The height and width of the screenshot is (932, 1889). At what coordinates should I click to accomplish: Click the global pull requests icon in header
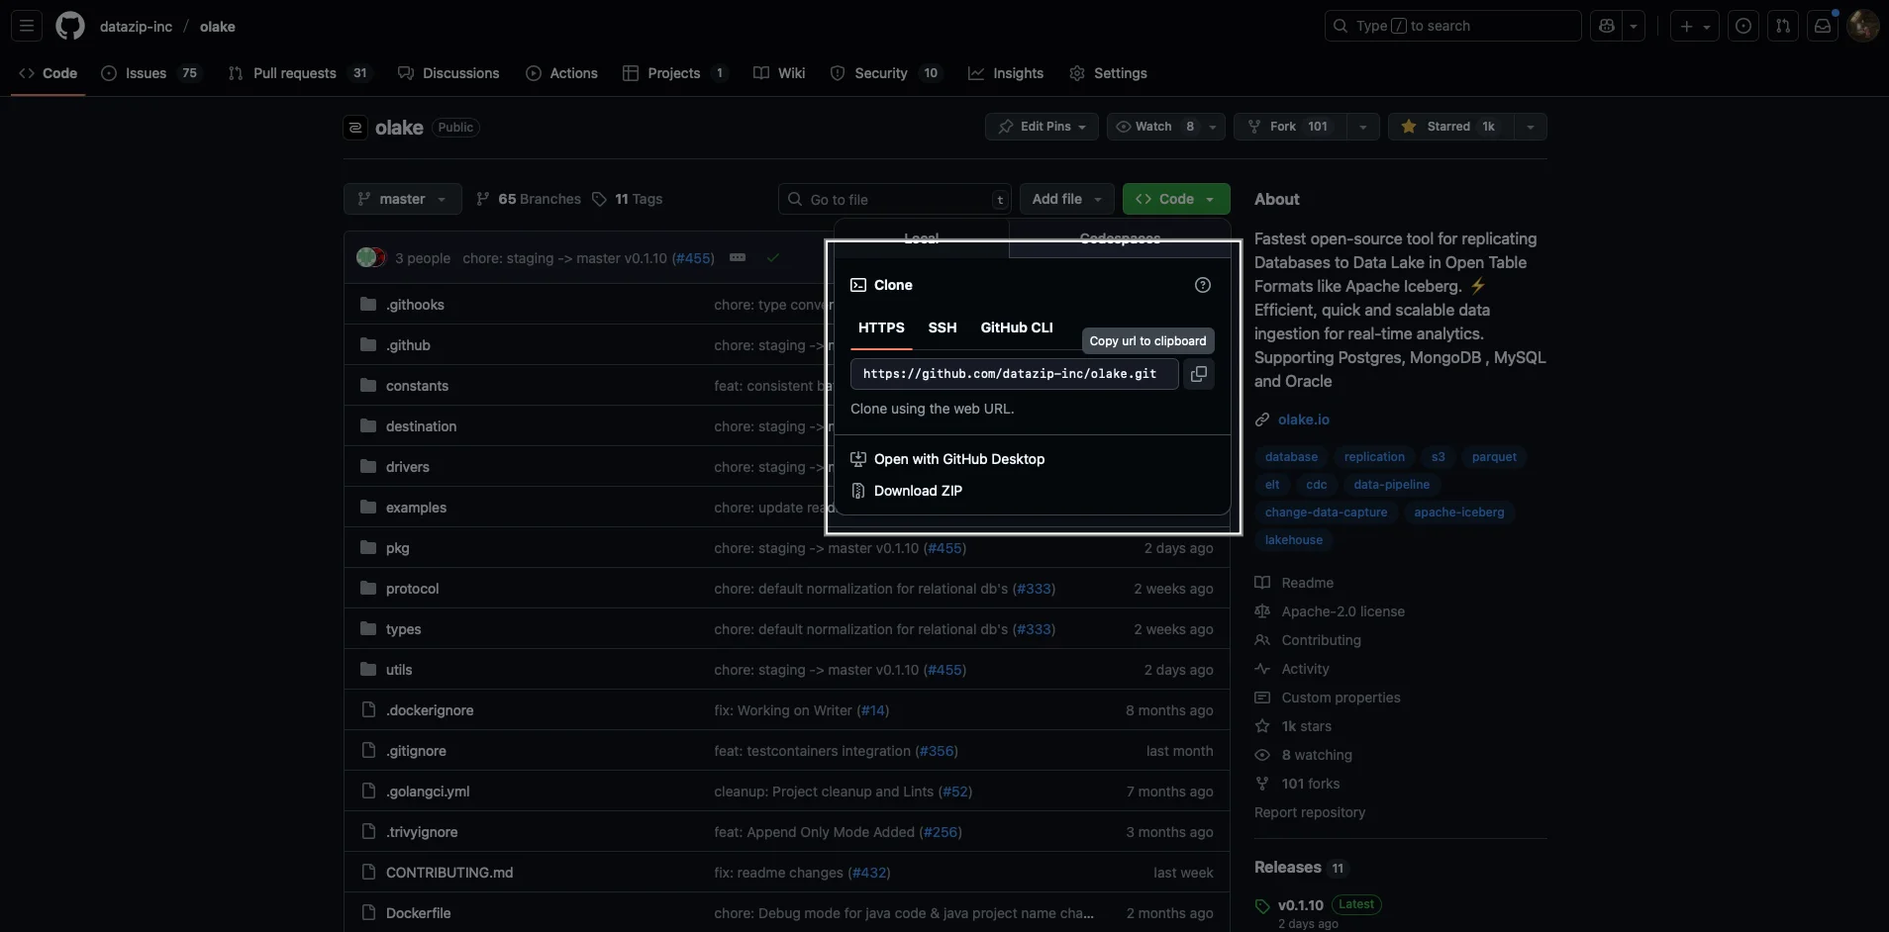pyautogui.click(x=1782, y=26)
